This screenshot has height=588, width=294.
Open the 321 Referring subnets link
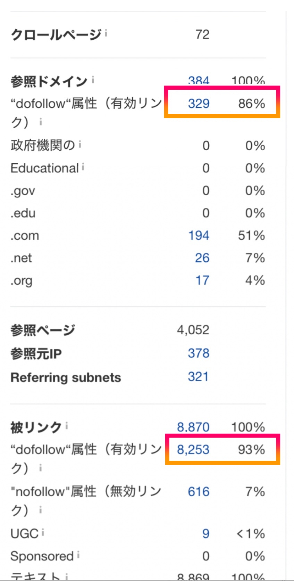point(198,376)
